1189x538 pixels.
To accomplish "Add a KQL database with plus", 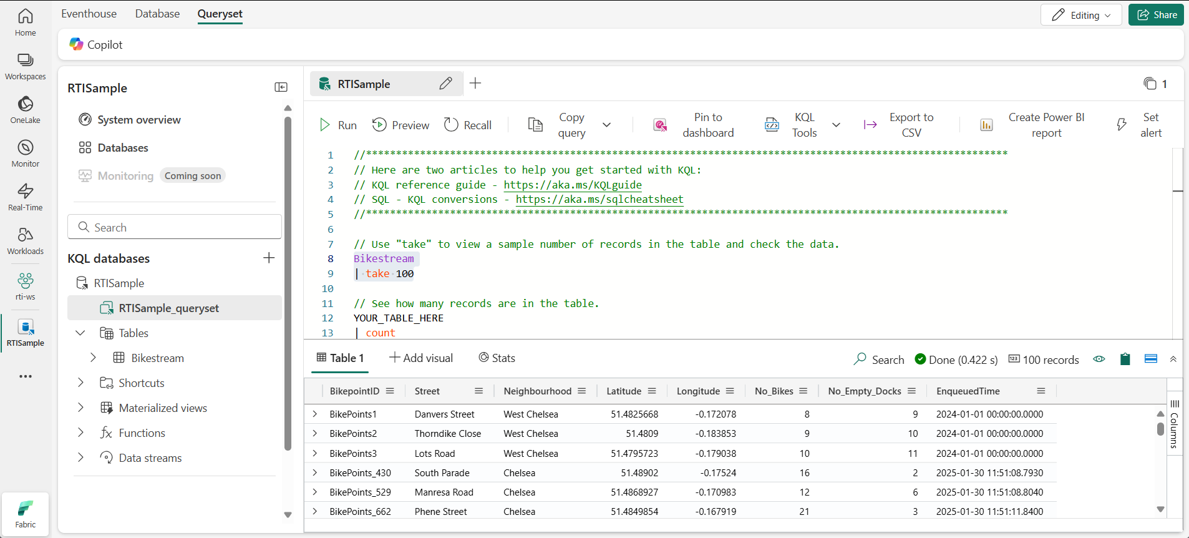I will click(269, 258).
